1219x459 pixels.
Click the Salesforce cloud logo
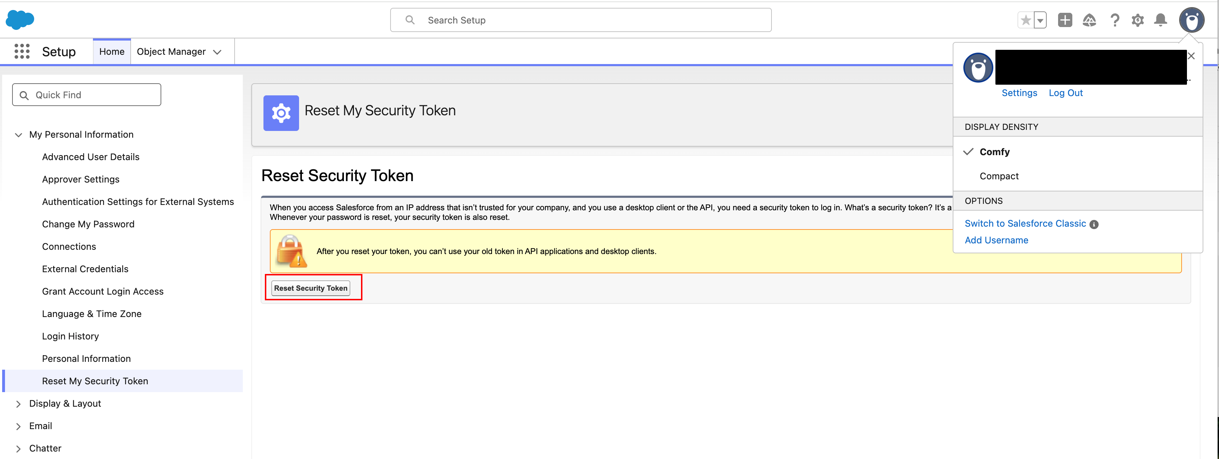point(20,19)
